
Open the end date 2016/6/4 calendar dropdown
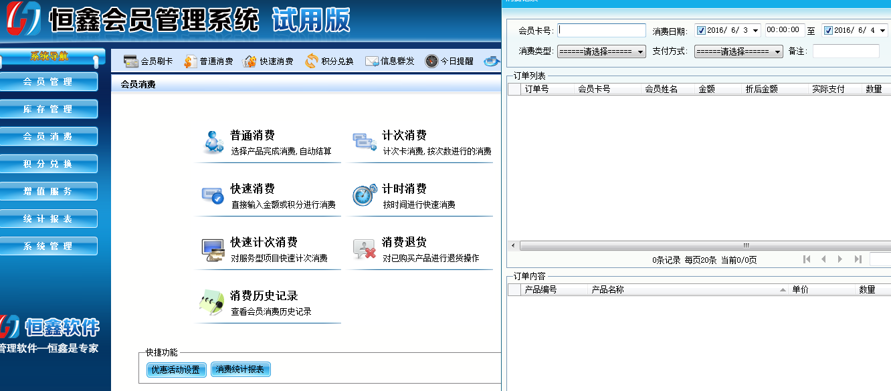click(882, 30)
